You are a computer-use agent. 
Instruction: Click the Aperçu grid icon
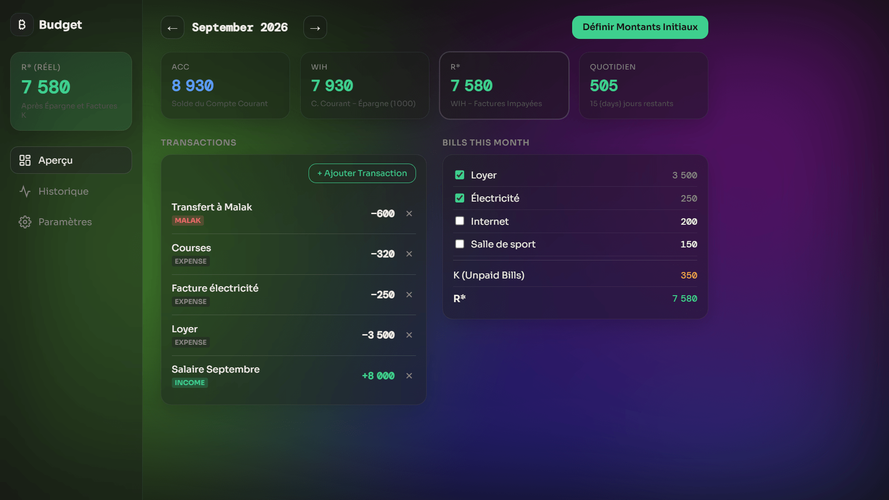25,160
